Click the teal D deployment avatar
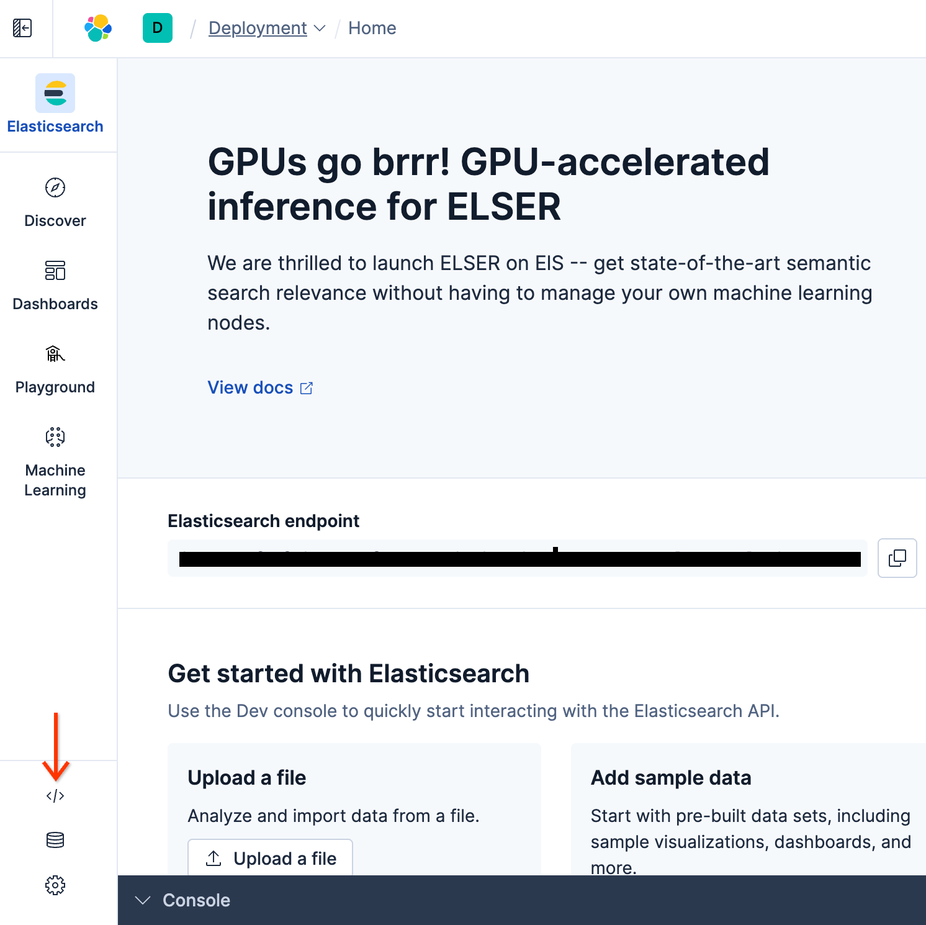The height and width of the screenshot is (925, 926). [157, 28]
